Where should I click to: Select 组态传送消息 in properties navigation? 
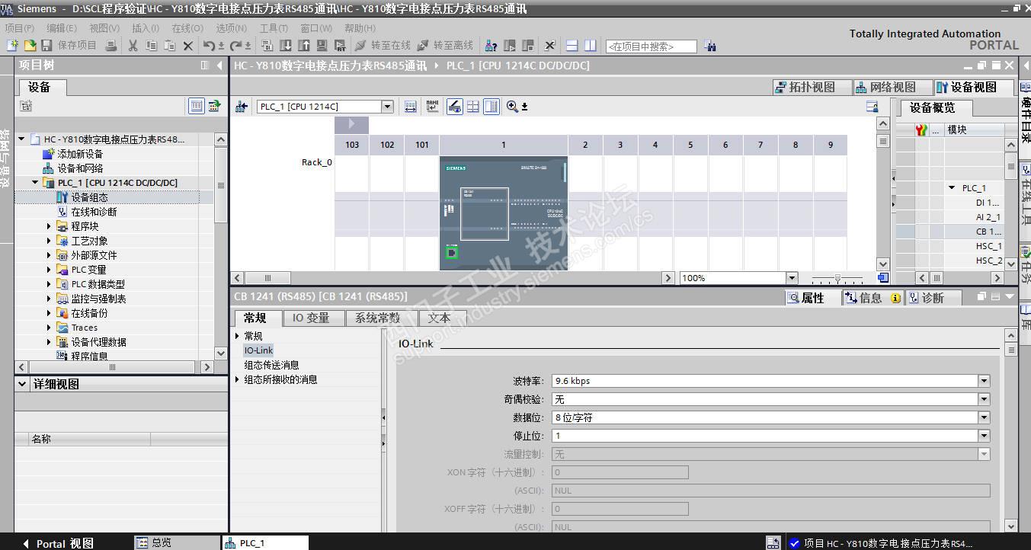[x=271, y=365]
